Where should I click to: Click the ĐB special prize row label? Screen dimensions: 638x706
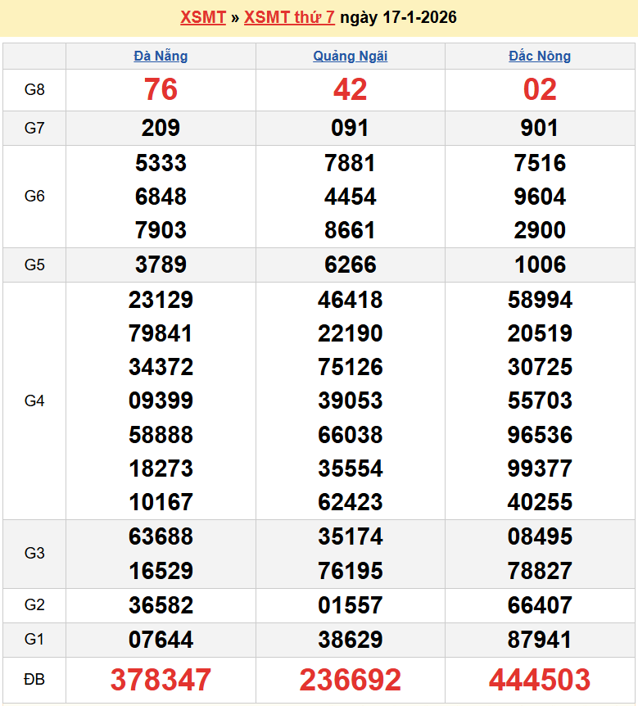[34, 680]
